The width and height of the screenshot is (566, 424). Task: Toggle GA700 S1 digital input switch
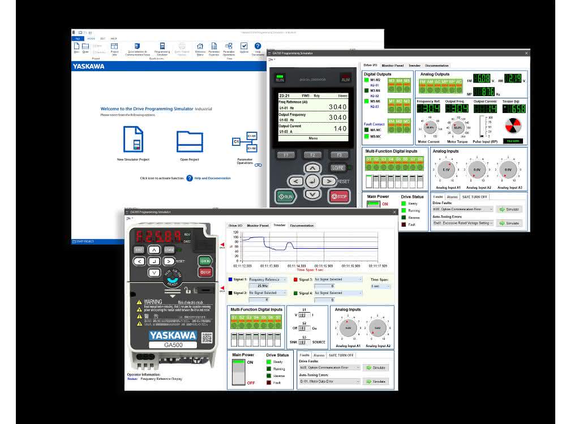[x=369, y=181]
